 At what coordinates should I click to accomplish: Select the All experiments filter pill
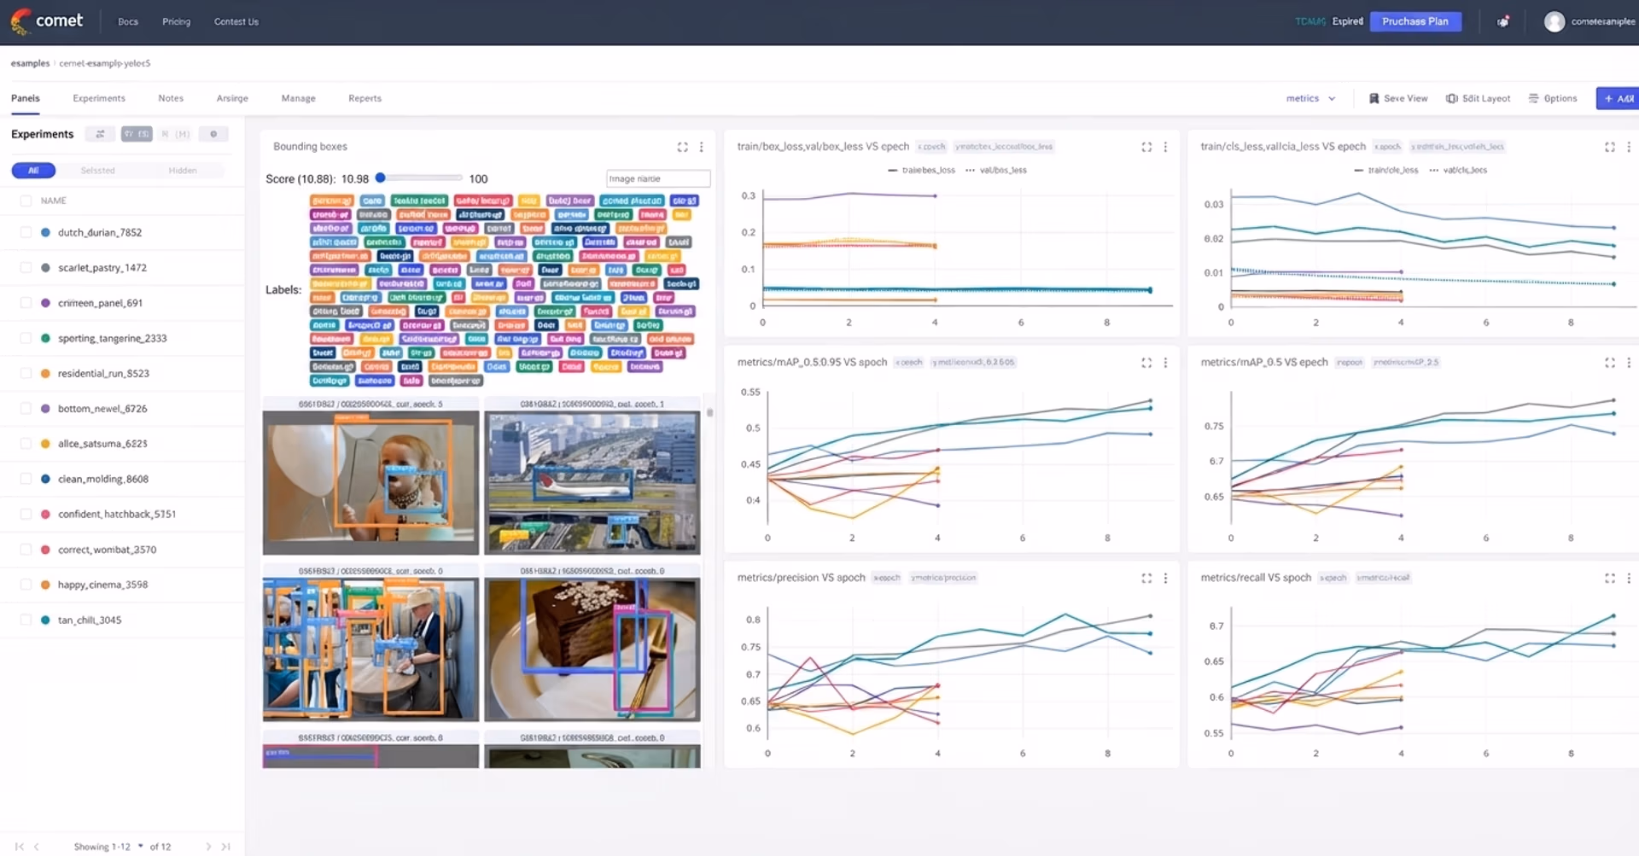(x=33, y=171)
